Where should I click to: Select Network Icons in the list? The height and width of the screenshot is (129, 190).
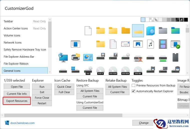tap(12, 42)
